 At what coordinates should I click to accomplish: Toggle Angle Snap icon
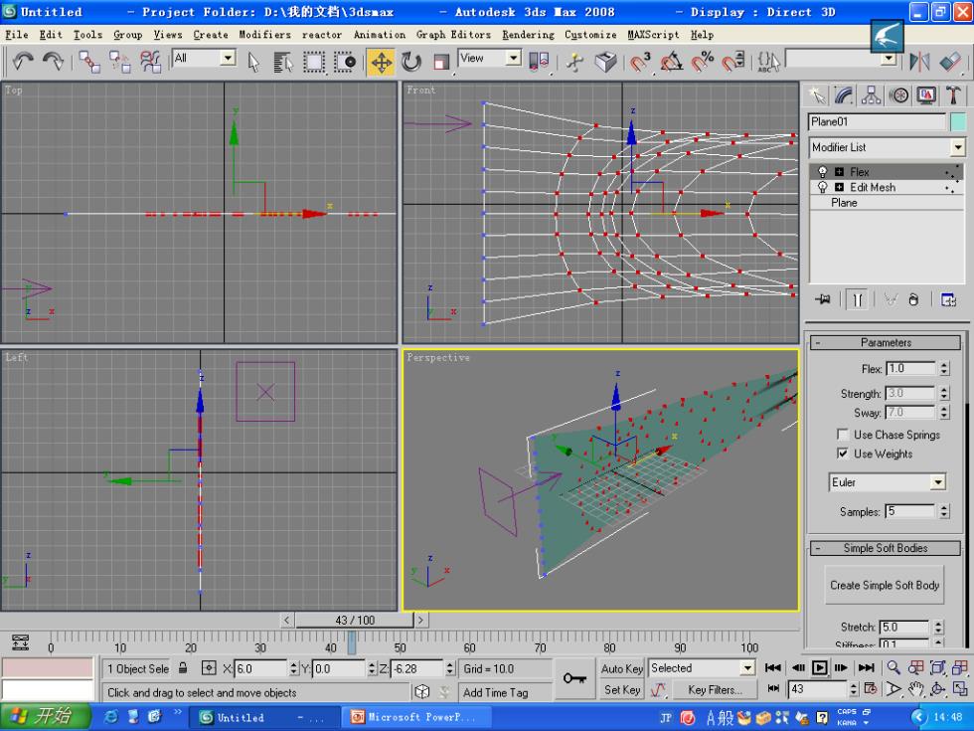pyautogui.click(x=671, y=62)
